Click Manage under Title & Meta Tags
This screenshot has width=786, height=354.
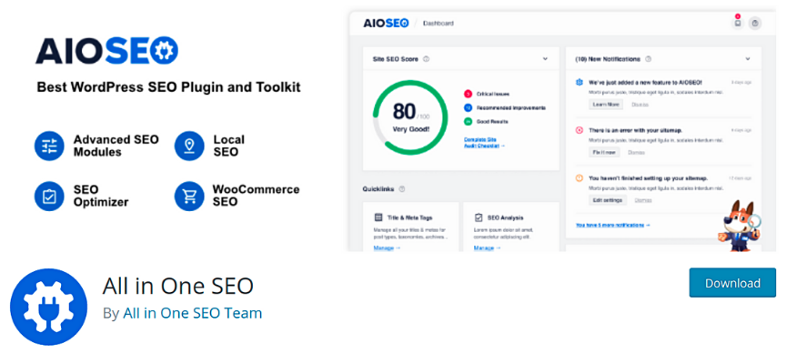click(387, 248)
